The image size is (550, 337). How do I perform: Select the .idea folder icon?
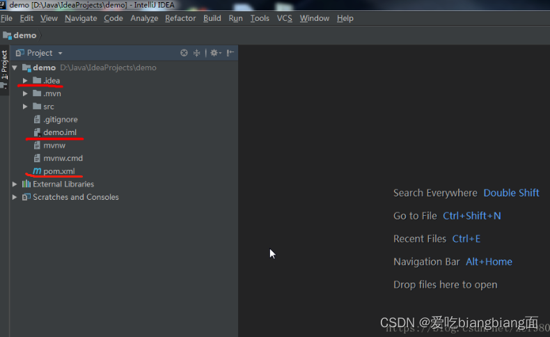pos(37,80)
